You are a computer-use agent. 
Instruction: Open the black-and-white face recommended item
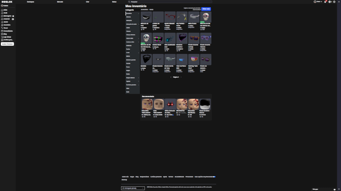pyautogui.click(x=205, y=104)
